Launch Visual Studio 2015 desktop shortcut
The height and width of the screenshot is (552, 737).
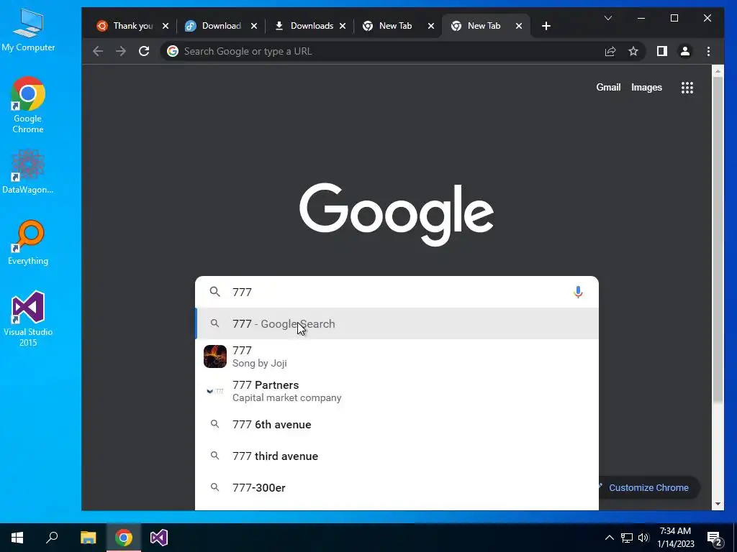[28, 318]
